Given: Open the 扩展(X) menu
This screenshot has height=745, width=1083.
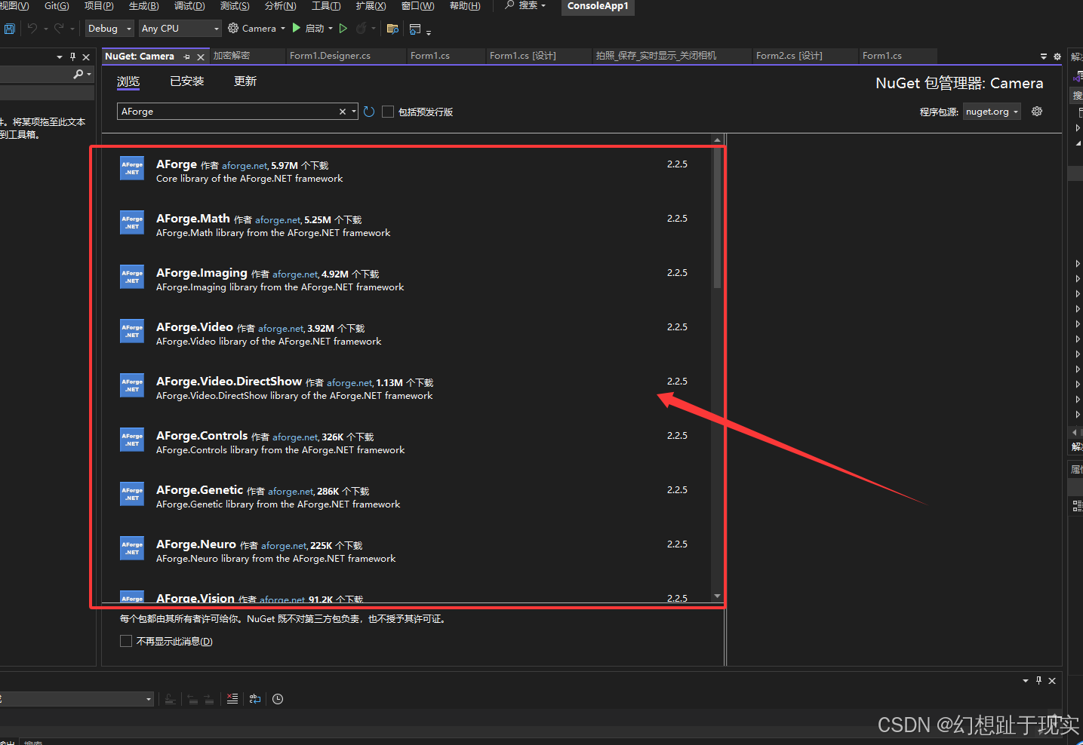Looking at the screenshot, I should (x=371, y=6).
